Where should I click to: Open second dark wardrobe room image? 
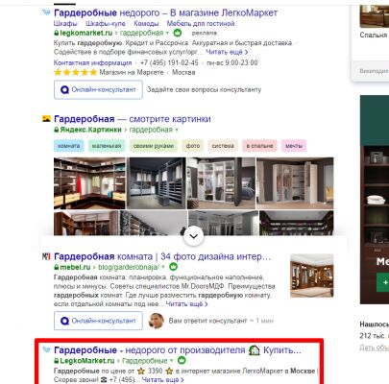[x=157, y=183]
